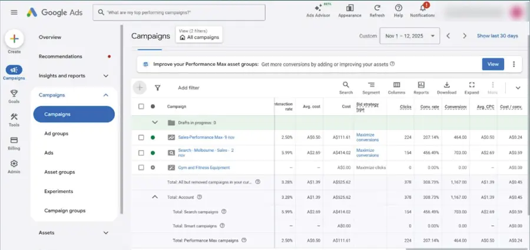Open Campaigns in the left rail
The height and width of the screenshot is (250, 530).
point(14,73)
